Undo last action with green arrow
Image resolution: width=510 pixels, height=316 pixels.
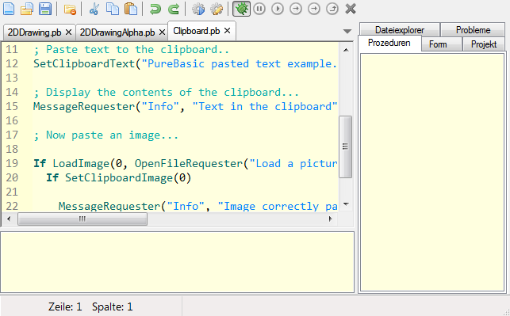click(x=155, y=9)
